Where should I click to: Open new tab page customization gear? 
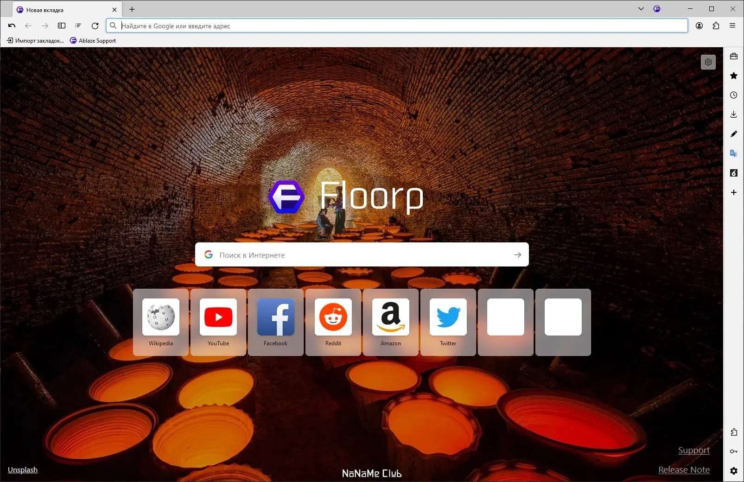(x=708, y=62)
